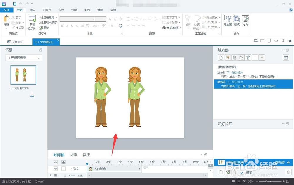Viewport: 294px width, 185px height.
Task: Open the font name combo box
Action: click(x=77, y=19)
